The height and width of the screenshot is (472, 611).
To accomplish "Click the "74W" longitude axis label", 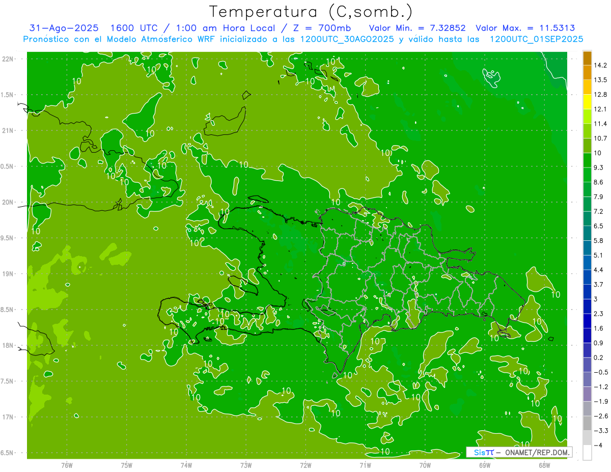I will tap(186, 465).
